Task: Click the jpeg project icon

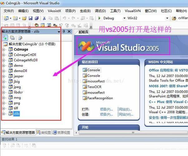Action: (x=11, y=87)
